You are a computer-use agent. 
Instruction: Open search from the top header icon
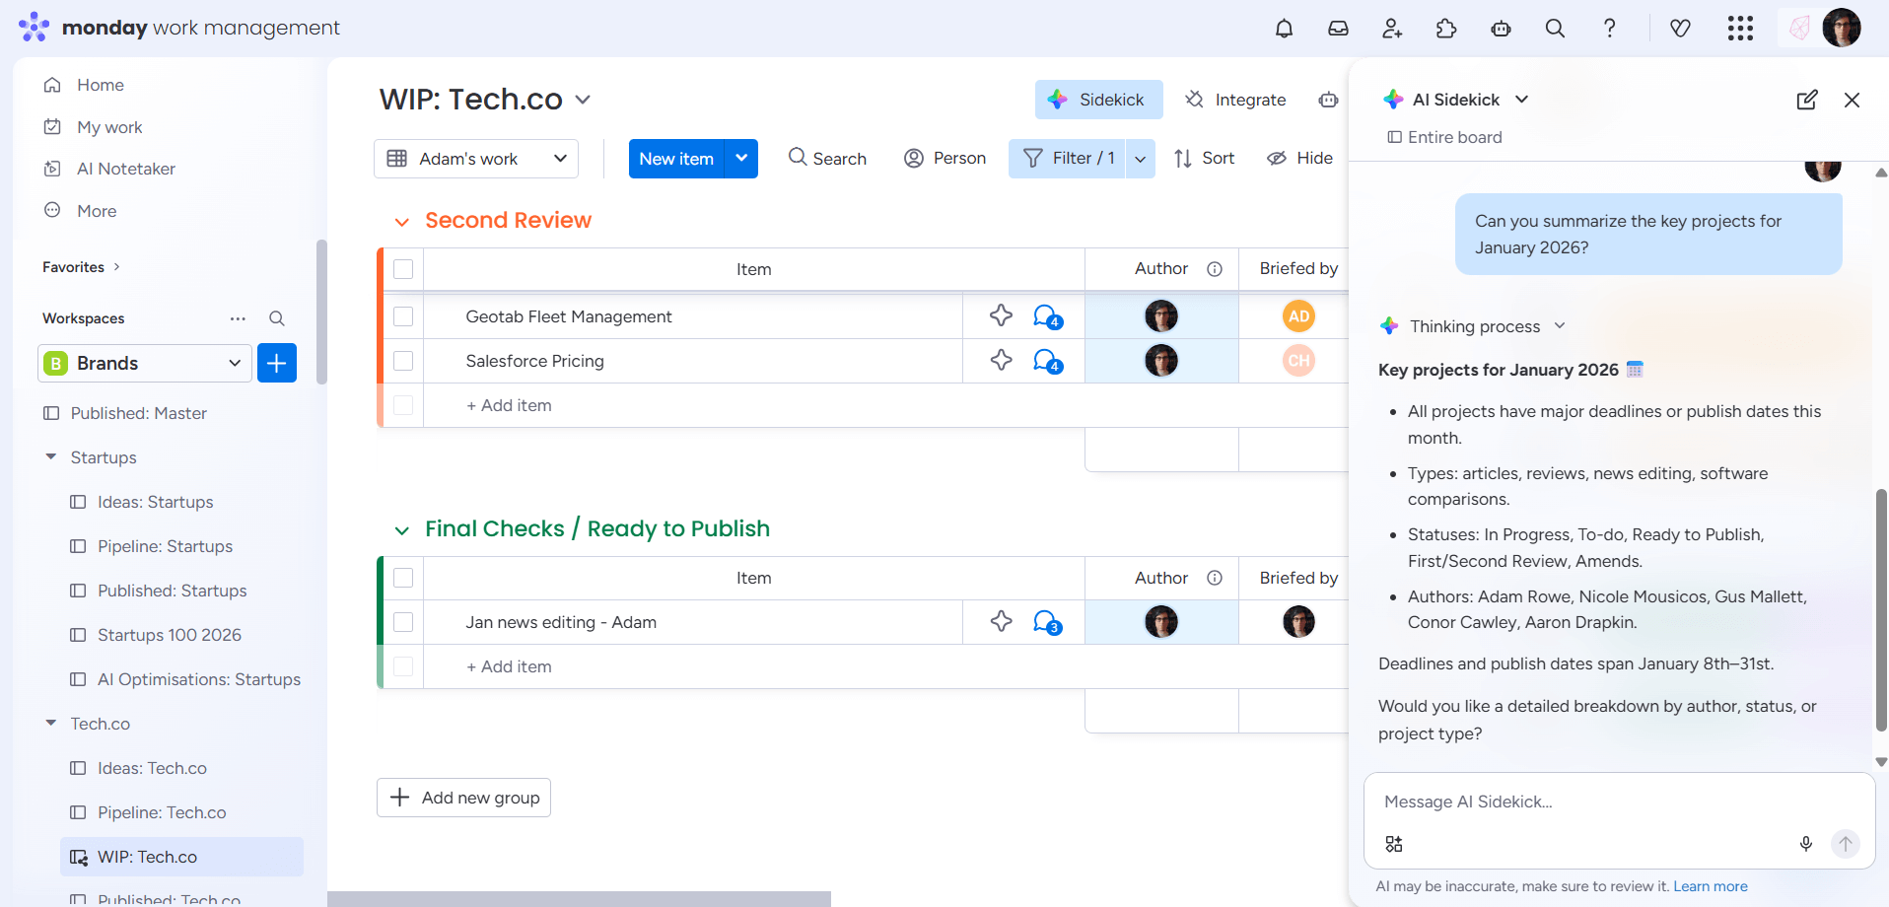point(1555,29)
